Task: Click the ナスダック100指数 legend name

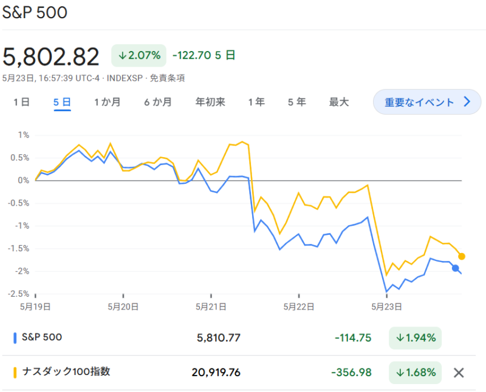Action: point(66,371)
